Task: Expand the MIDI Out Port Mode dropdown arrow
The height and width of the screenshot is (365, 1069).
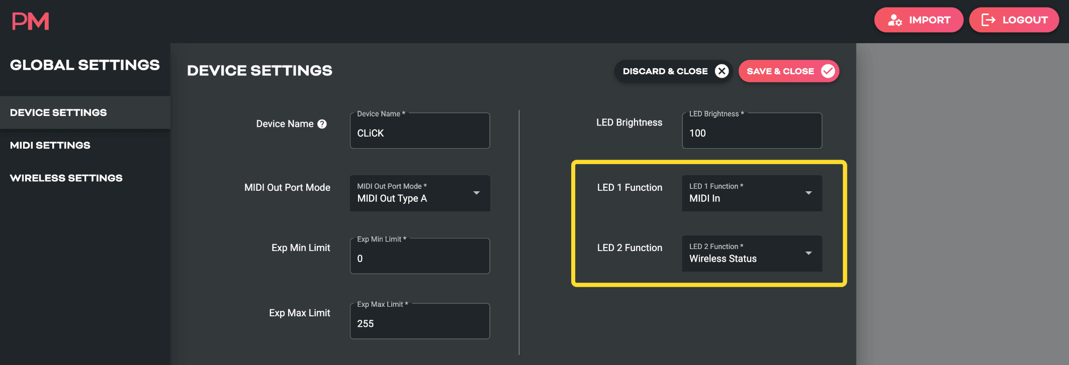Action: click(476, 193)
